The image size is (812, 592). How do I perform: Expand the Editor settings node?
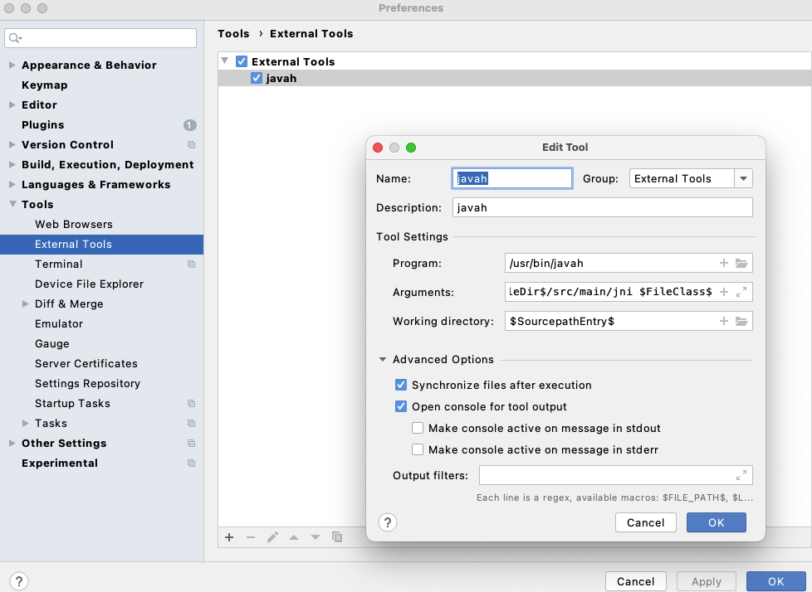tap(12, 105)
